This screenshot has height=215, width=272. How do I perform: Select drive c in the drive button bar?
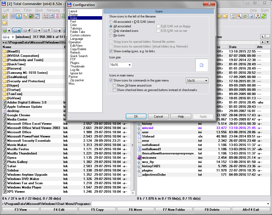(x=16, y=30)
